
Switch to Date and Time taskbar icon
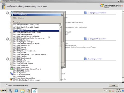(35, 91)
